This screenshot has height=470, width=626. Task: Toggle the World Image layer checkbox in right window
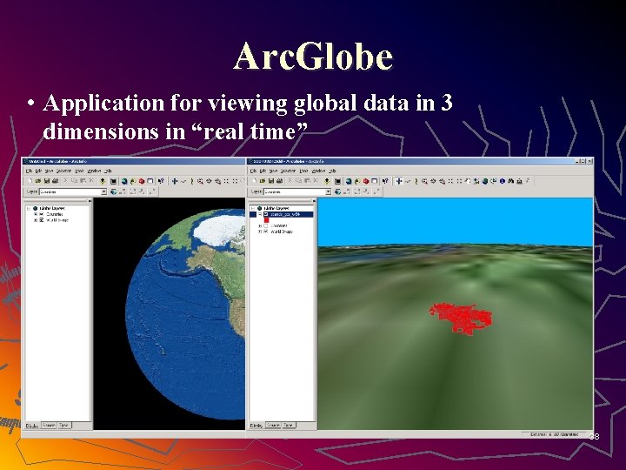pos(266,232)
